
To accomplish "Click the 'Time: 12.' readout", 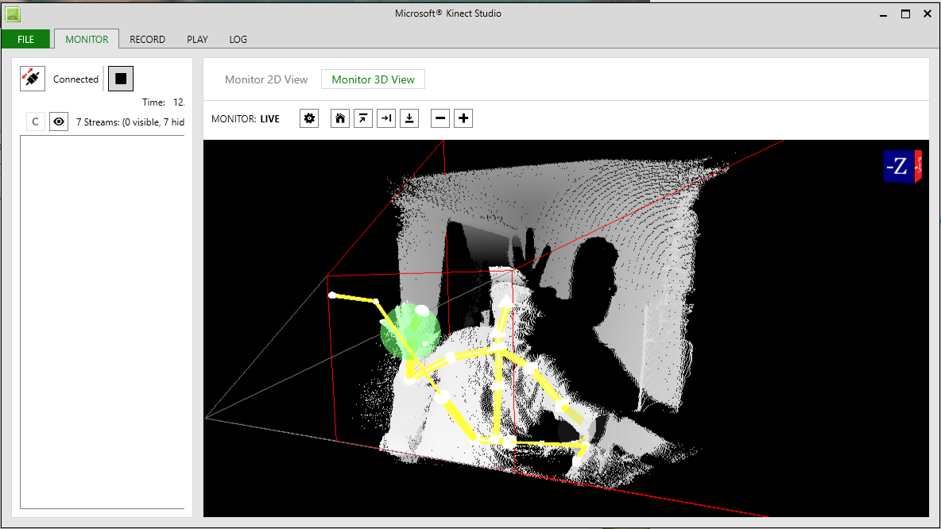I will (x=163, y=102).
